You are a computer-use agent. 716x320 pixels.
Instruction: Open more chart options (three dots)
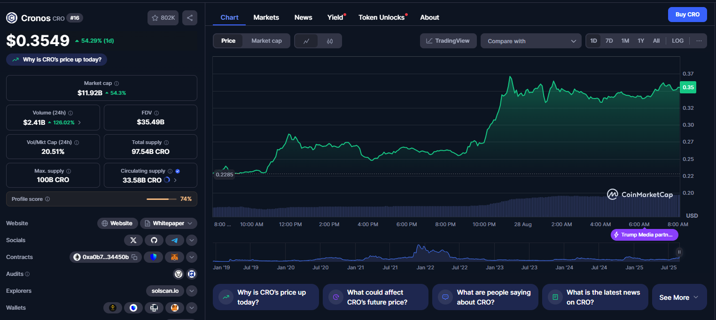point(699,41)
